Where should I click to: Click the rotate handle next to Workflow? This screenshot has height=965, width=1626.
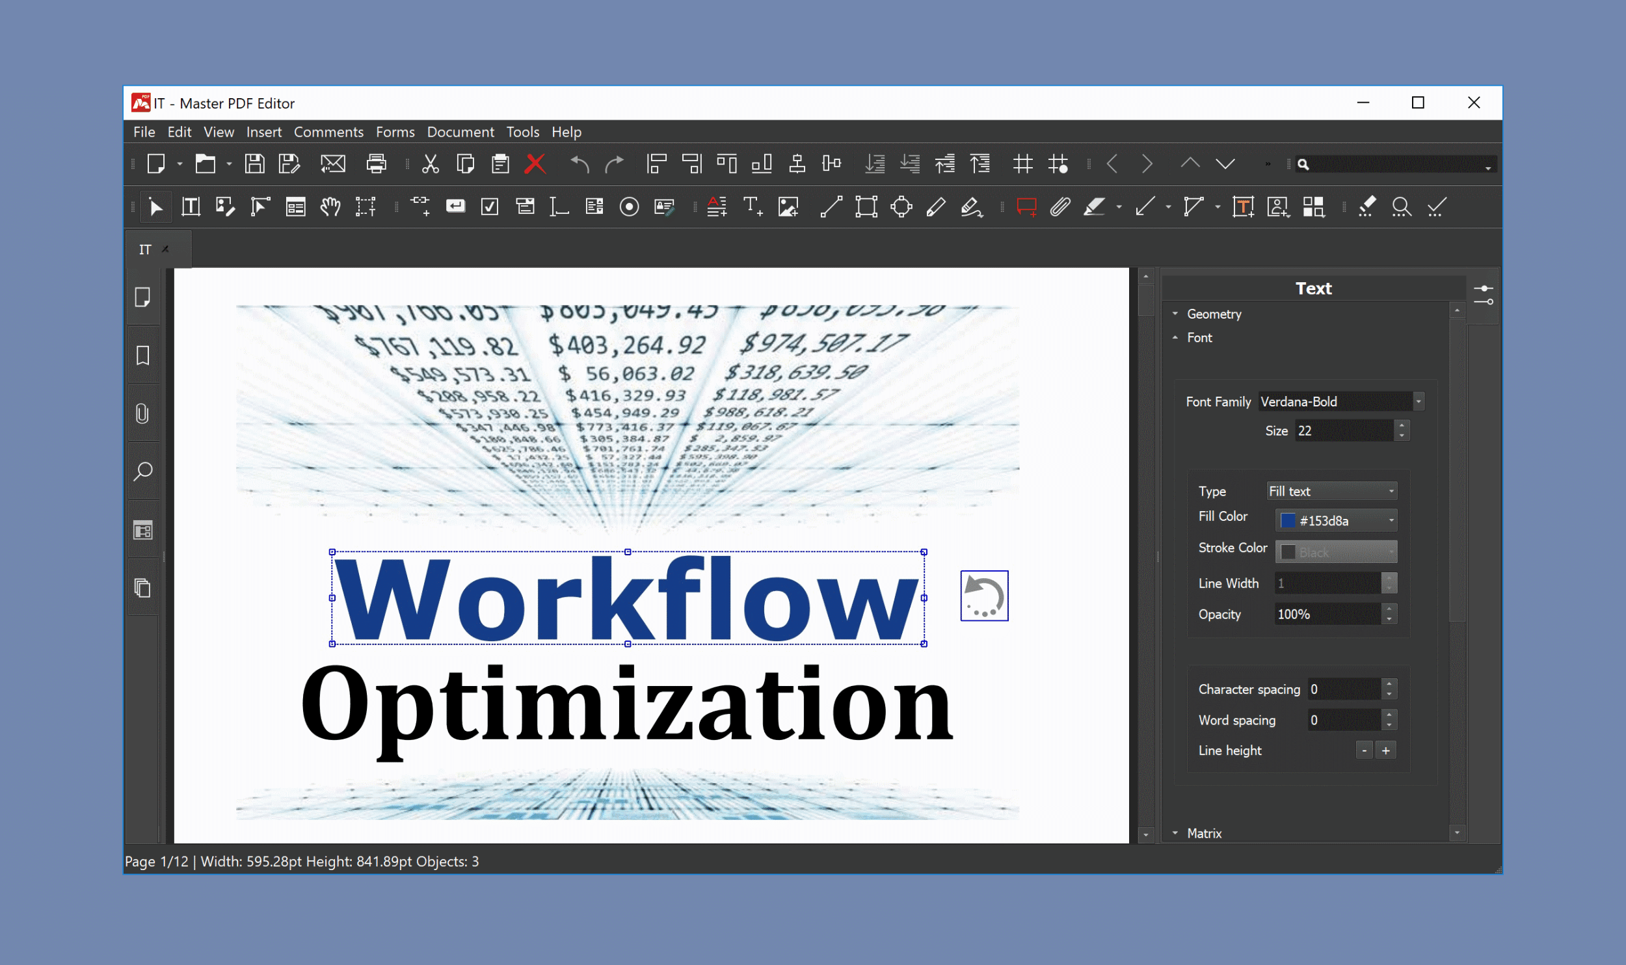(x=984, y=596)
